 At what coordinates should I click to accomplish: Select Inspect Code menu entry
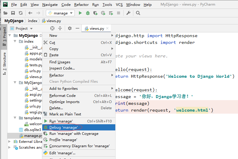(79, 68)
